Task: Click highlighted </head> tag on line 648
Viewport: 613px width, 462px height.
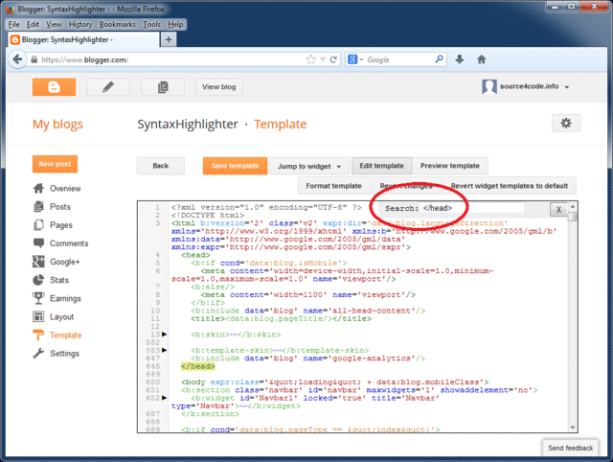Action: pos(198,366)
